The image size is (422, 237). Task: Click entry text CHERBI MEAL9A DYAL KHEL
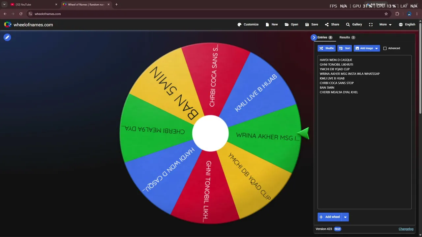(339, 92)
